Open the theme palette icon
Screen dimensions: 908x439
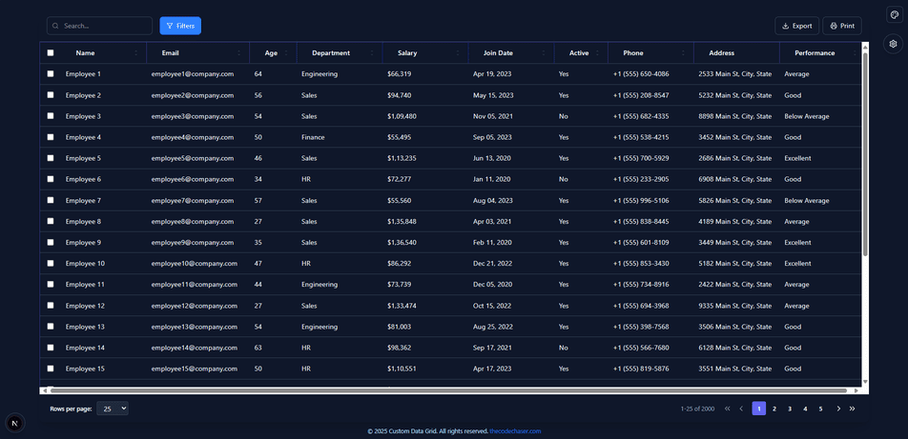tap(893, 15)
